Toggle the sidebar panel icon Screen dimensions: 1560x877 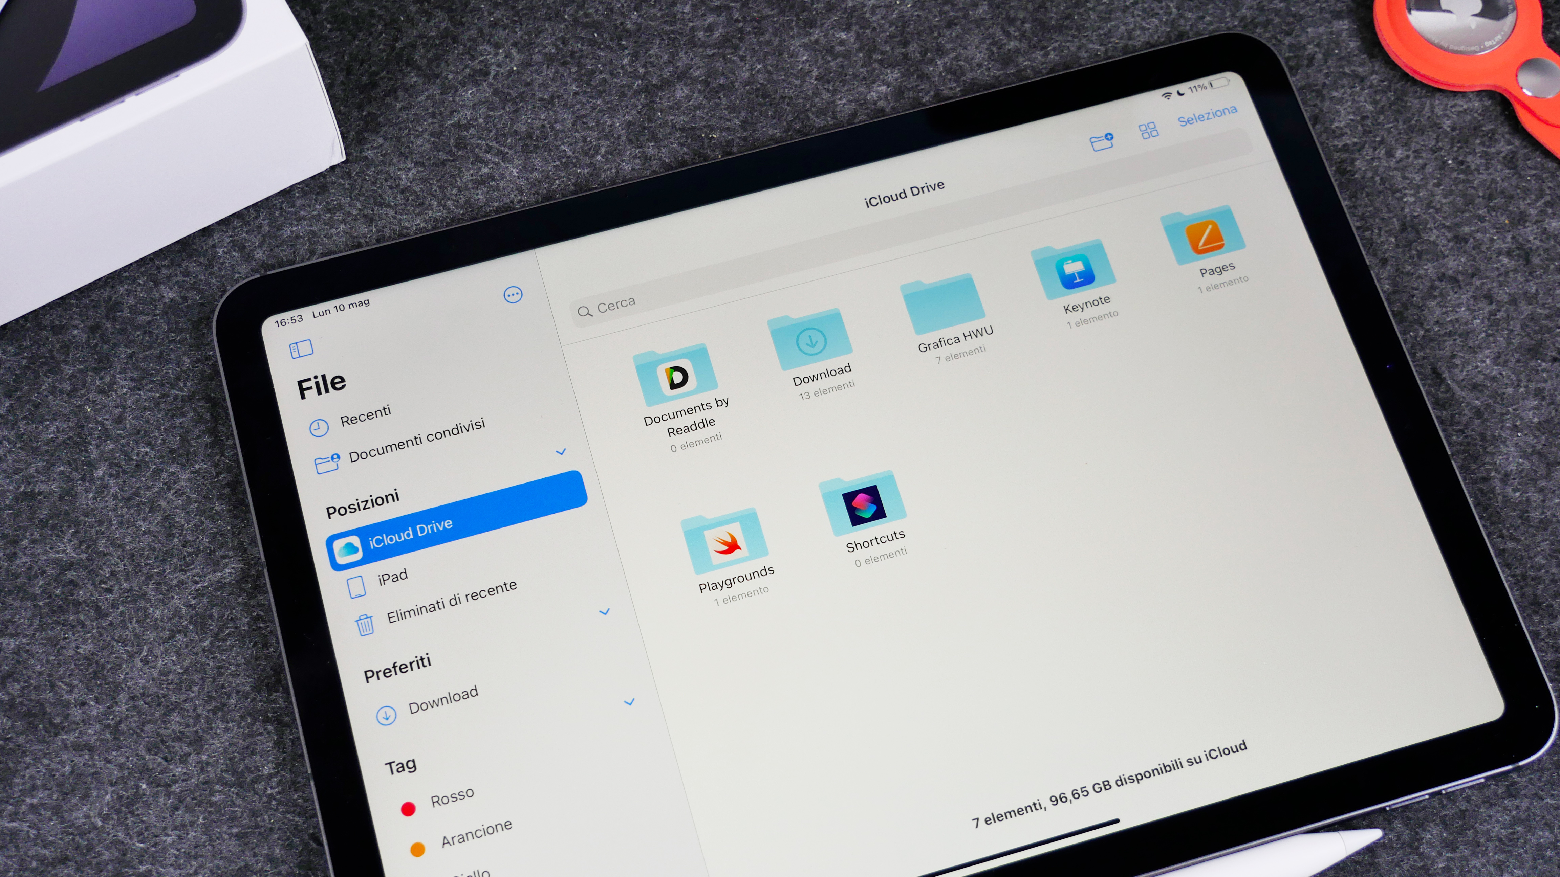click(301, 348)
